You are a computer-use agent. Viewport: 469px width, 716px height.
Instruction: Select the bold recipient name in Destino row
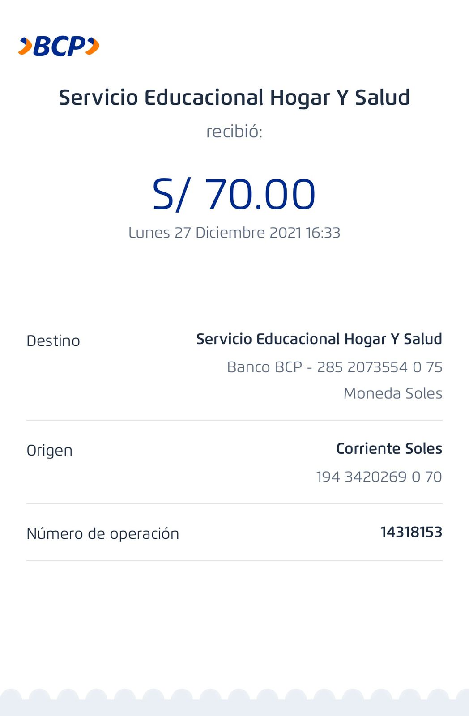click(x=319, y=339)
